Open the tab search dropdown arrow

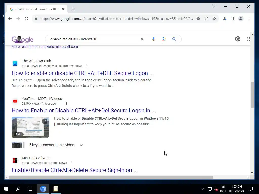pyautogui.click(x=213, y=6)
